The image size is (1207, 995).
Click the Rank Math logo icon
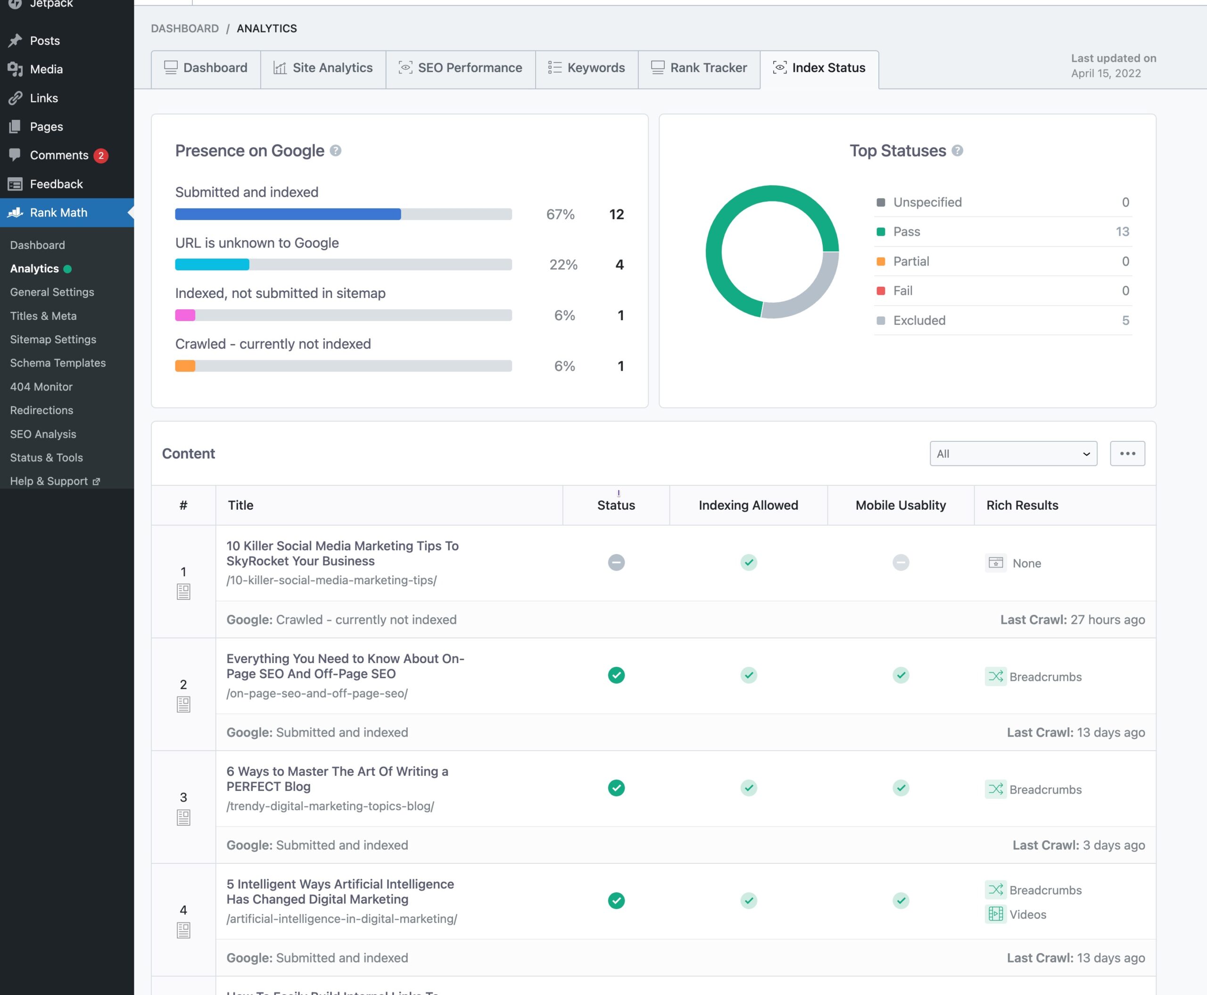click(x=16, y=213)
